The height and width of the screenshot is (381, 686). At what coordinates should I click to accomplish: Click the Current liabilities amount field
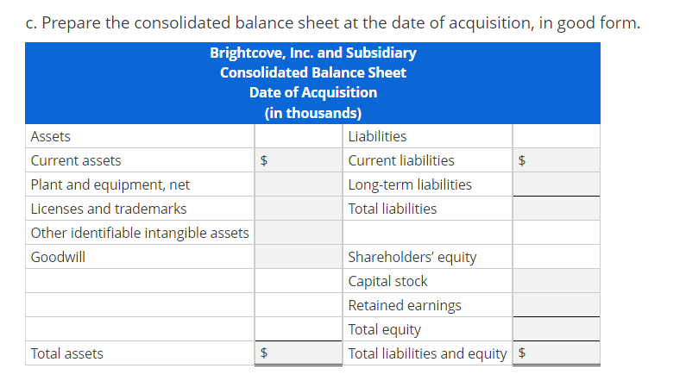tap(556, 160)
